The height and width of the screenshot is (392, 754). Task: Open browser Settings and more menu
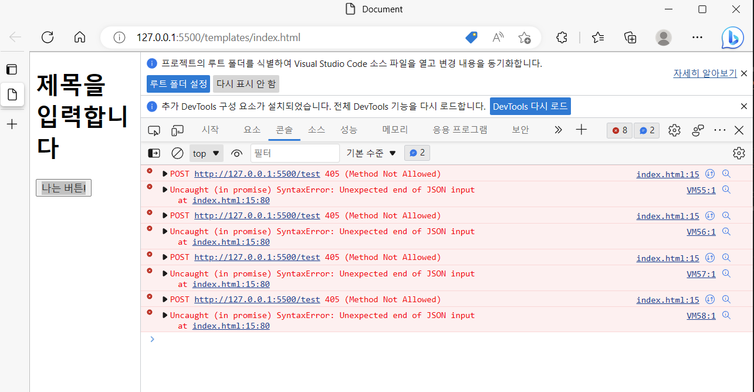click(x=697, y=38)
